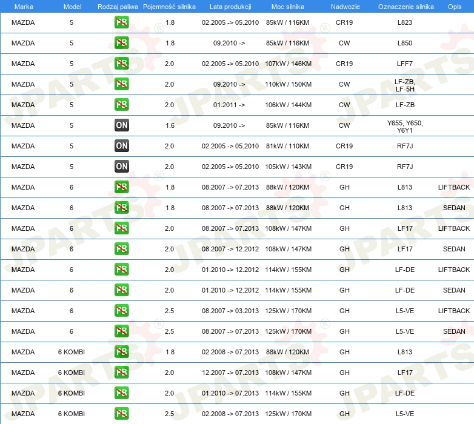Click the ON diesel icon in the 1.6 engine row
Viewport: 474px width, 424px height.
click(121, 125)
